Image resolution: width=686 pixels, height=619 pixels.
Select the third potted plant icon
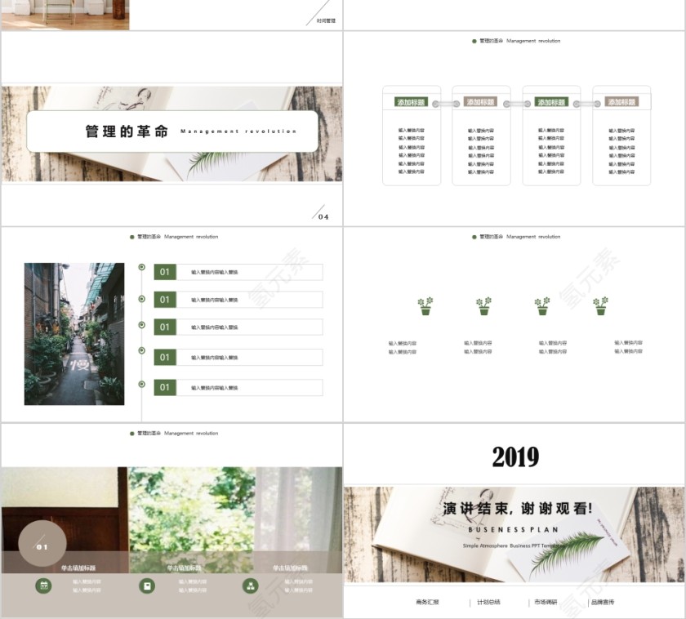pyautogui.click(x=542, y=306)
